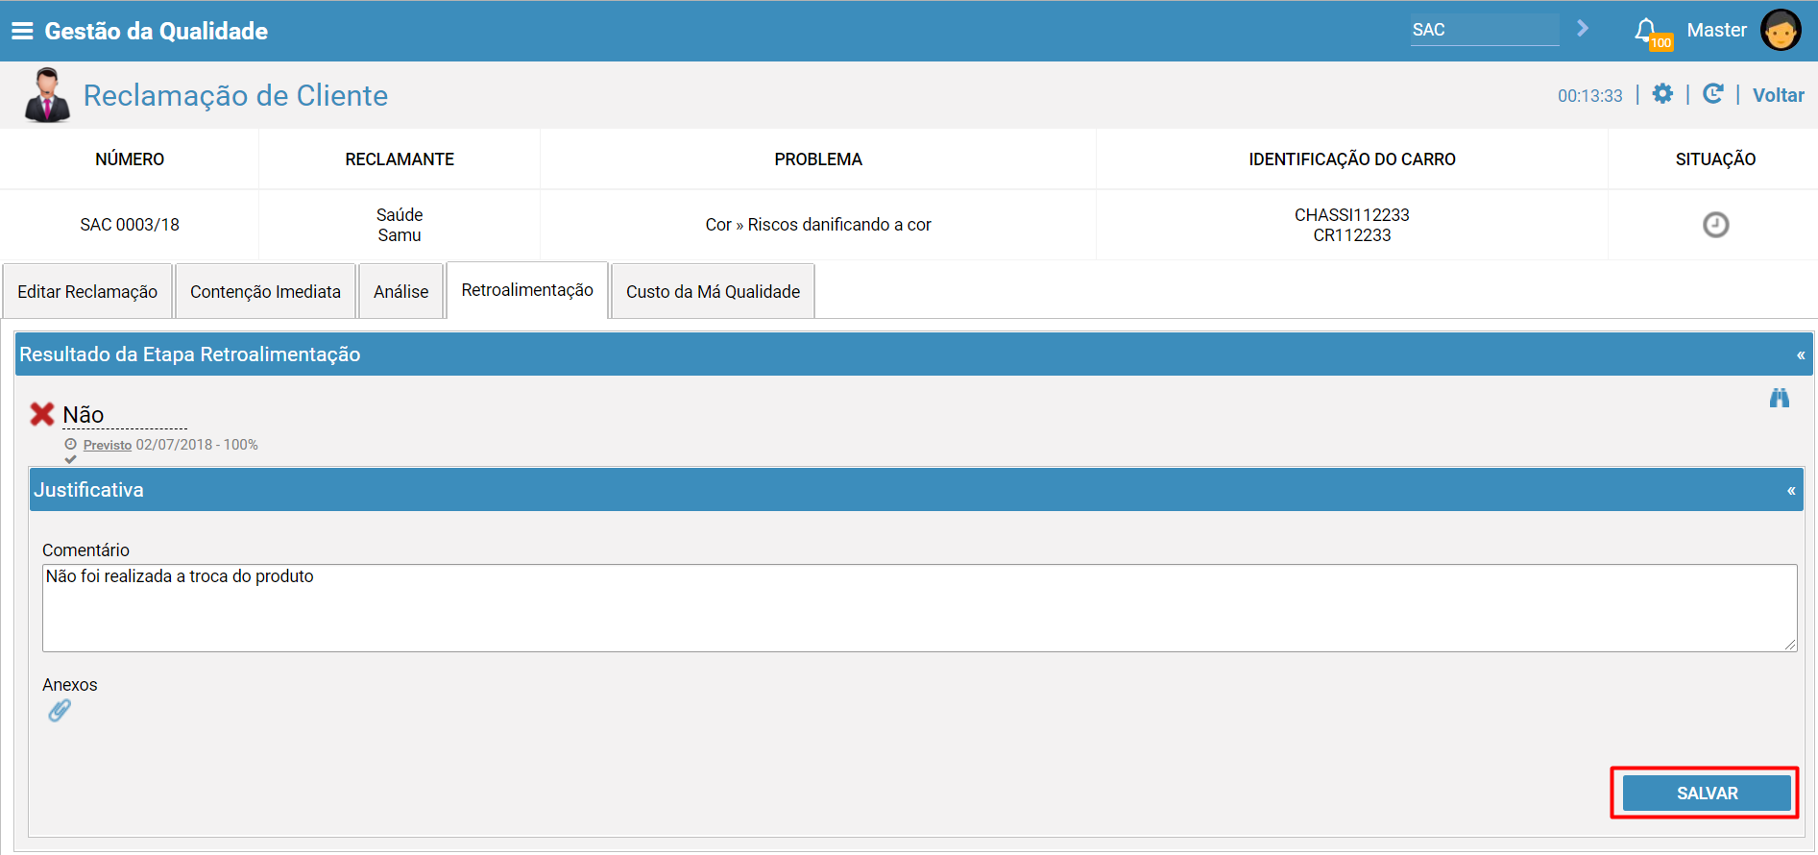
Task: Click the Gestão da Qualidade title
Action: [x=157, y=31]
